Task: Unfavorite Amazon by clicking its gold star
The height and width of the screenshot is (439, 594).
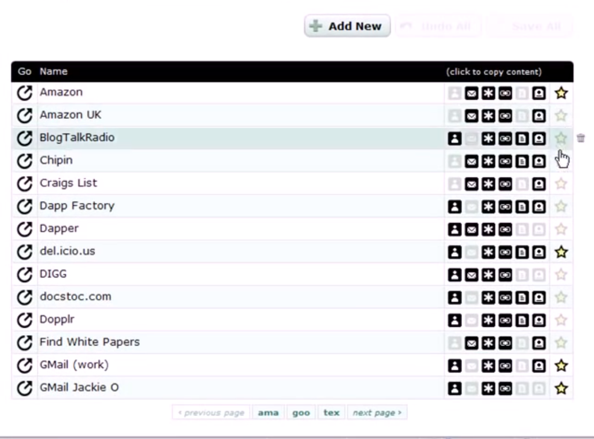Action: (561, 93)
